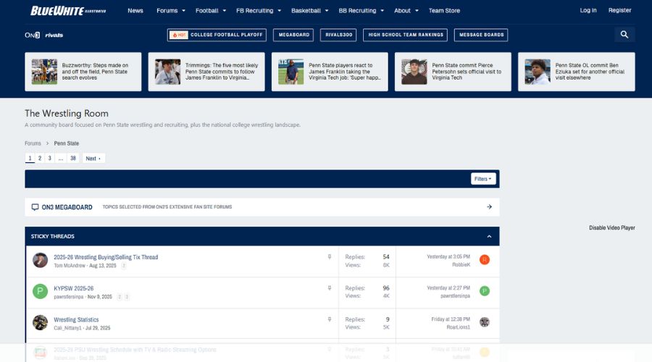Go to page 3 of threads

pyautogui.click(x=49, y=159)
